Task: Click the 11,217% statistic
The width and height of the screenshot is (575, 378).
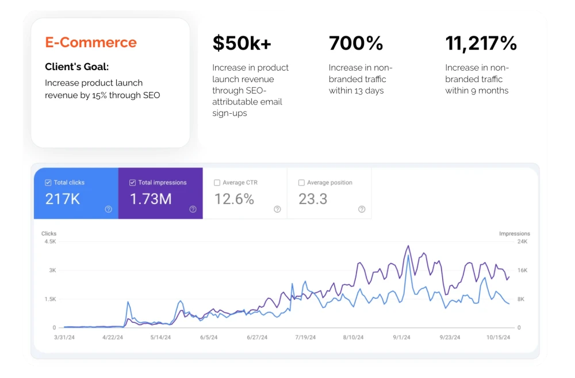Action: [481, 43]
